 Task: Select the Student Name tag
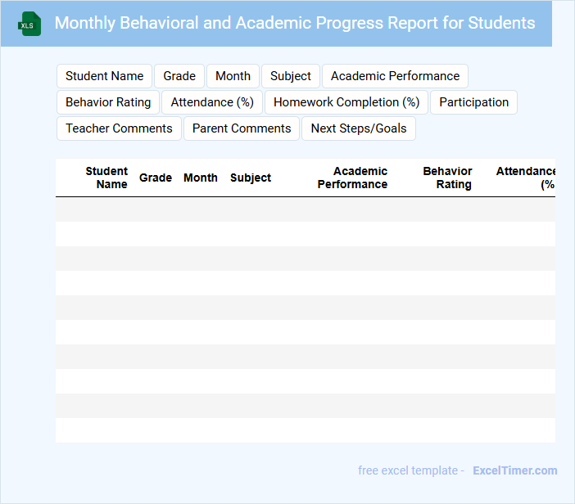point(104,76)
